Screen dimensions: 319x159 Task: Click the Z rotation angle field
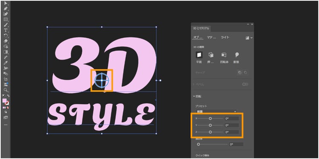(232, 132)
